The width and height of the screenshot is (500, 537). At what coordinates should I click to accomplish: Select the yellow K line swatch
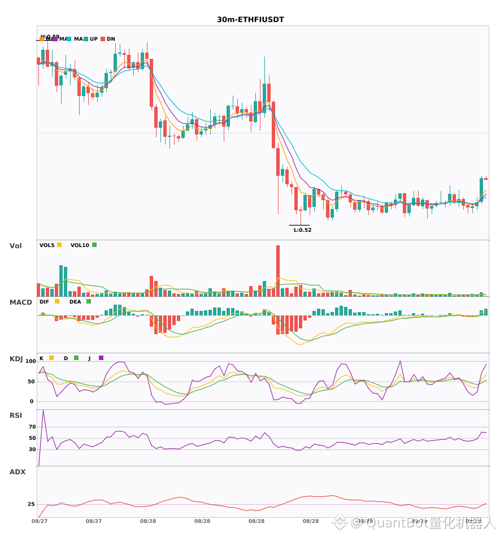[x=51, y=358]
